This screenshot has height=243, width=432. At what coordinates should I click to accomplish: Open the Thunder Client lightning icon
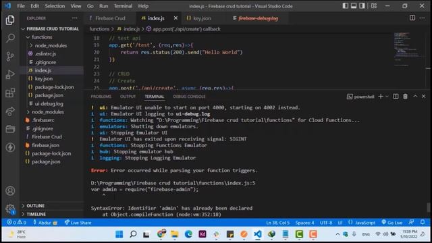tap(10, 147)
